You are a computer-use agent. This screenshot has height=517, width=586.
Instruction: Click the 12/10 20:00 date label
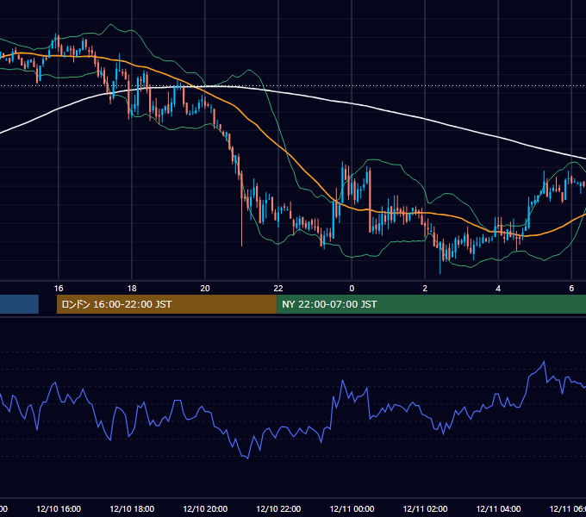[205, 508]
